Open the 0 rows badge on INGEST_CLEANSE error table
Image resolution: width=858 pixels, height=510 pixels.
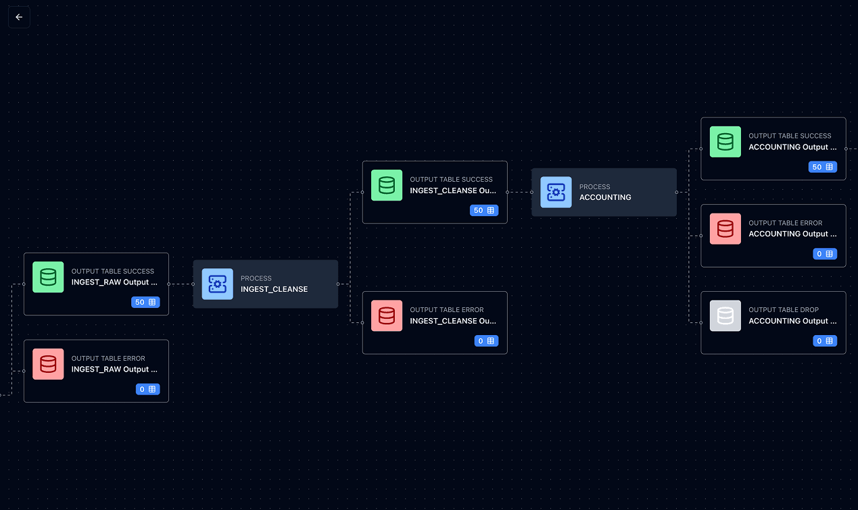coord(487,341)
